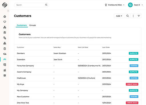Image resolution: width=146 pixels, height=105 pixels.
Task: Open the Madhouse customer row
Action: [x=77, y=78]
